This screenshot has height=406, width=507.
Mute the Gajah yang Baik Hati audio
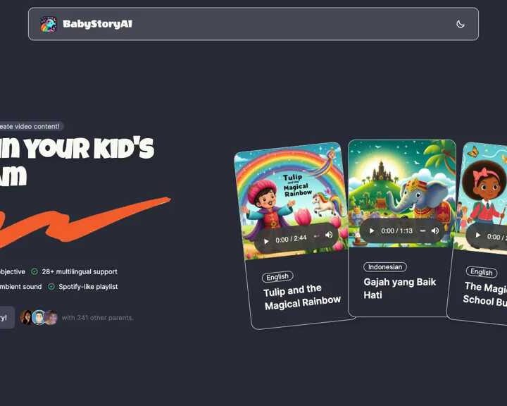pos(435,230)
